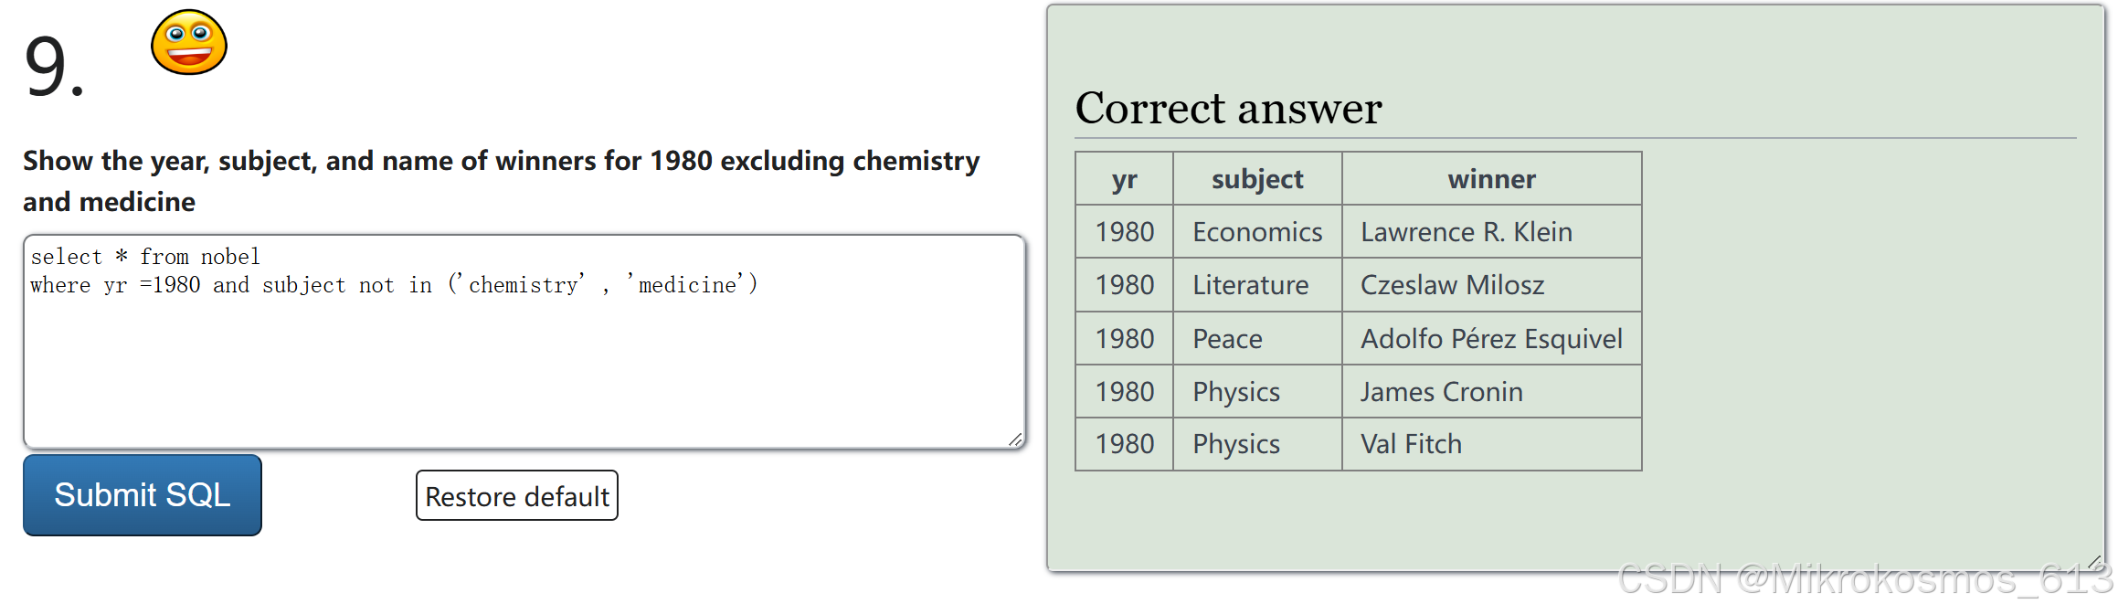Screen dimensions: 2118x614
Task: Select the Lawrence R. Klein cell
Action: point(1466,232)
